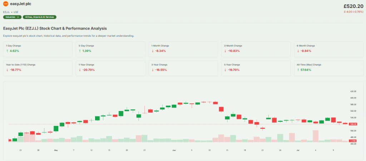Click the red down arrow in Year-to-Date Change
Viewport: 366px width, 161px height.
pos(7,70)
